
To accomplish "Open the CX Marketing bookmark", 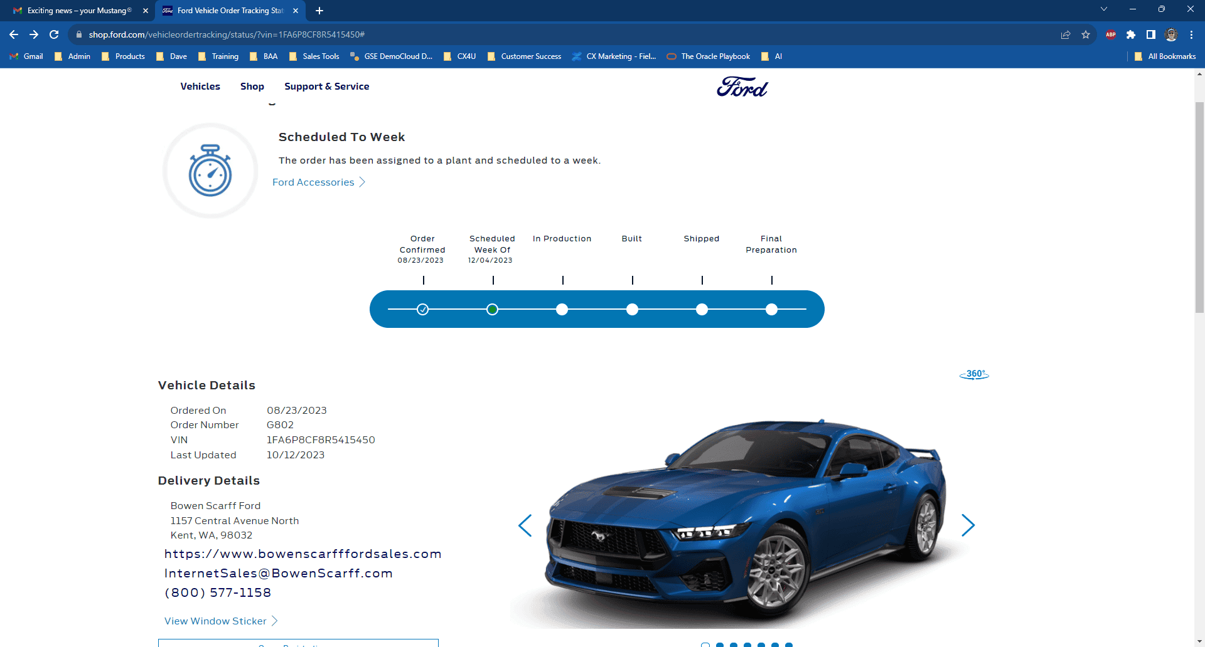I will (x=614, y=56).
